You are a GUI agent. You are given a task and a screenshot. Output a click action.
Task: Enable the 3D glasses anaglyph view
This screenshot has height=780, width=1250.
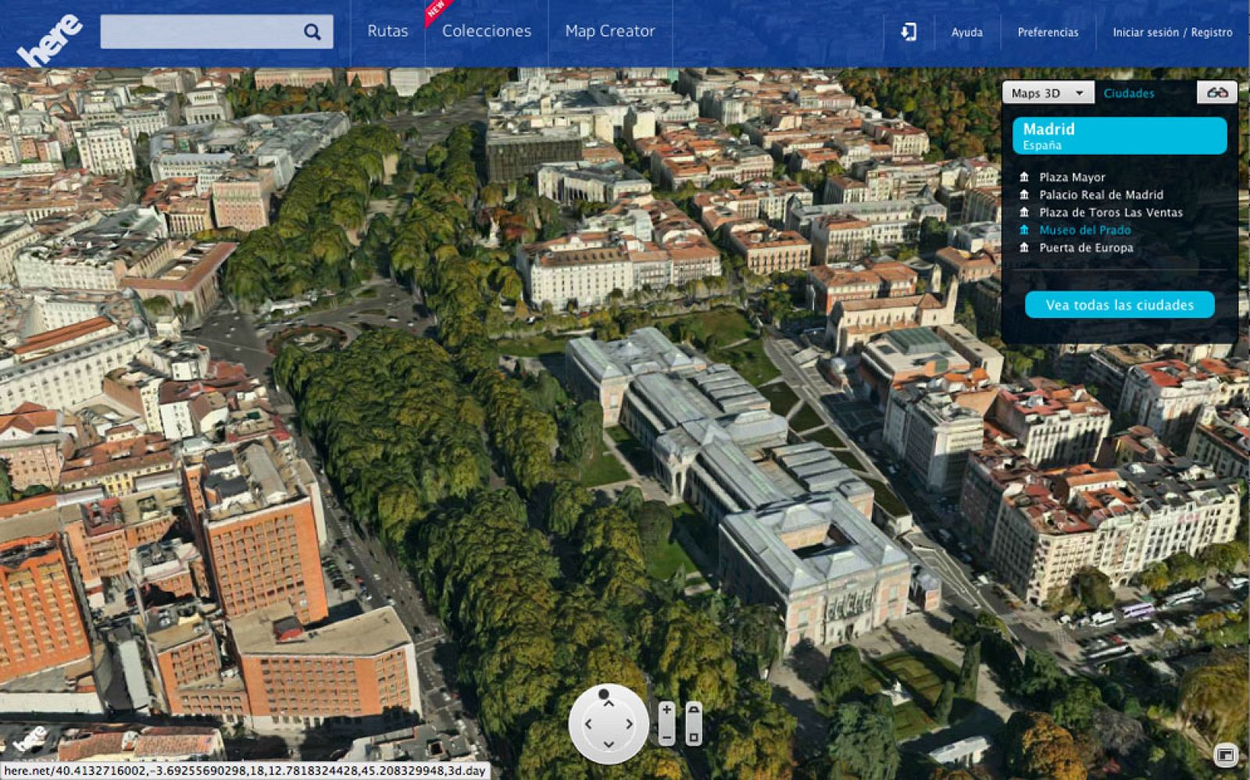[x=1216, y=92]
